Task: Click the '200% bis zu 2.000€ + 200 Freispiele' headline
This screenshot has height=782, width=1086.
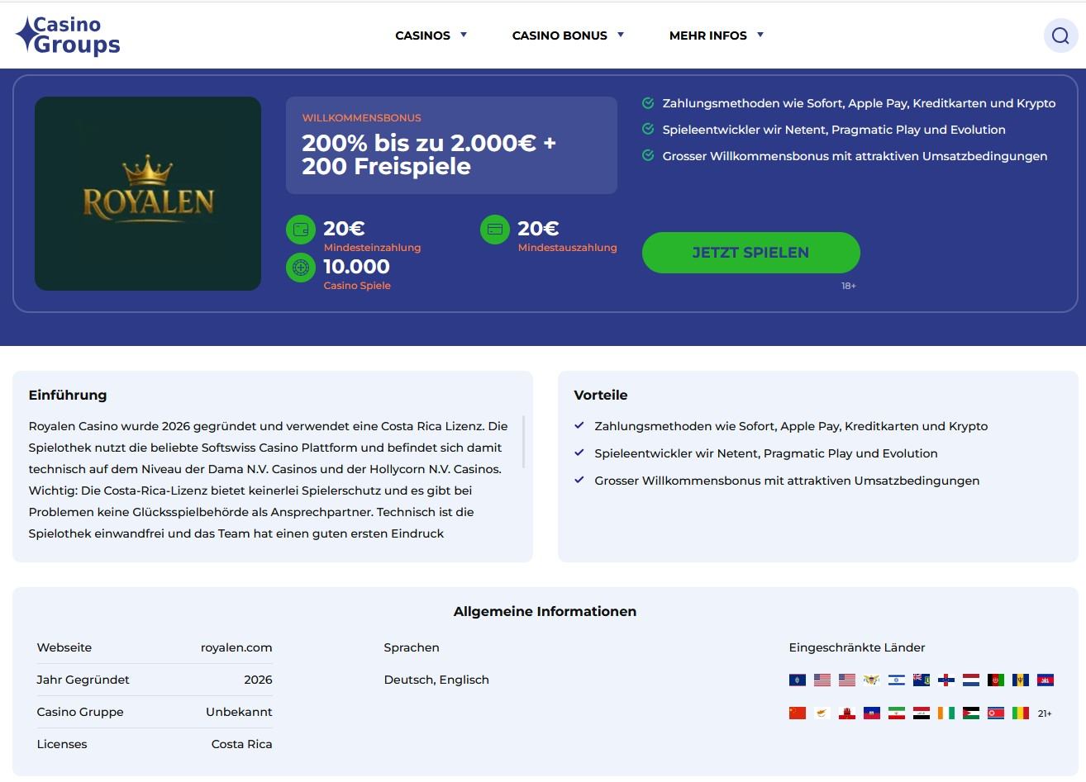Action: (428, 154)
